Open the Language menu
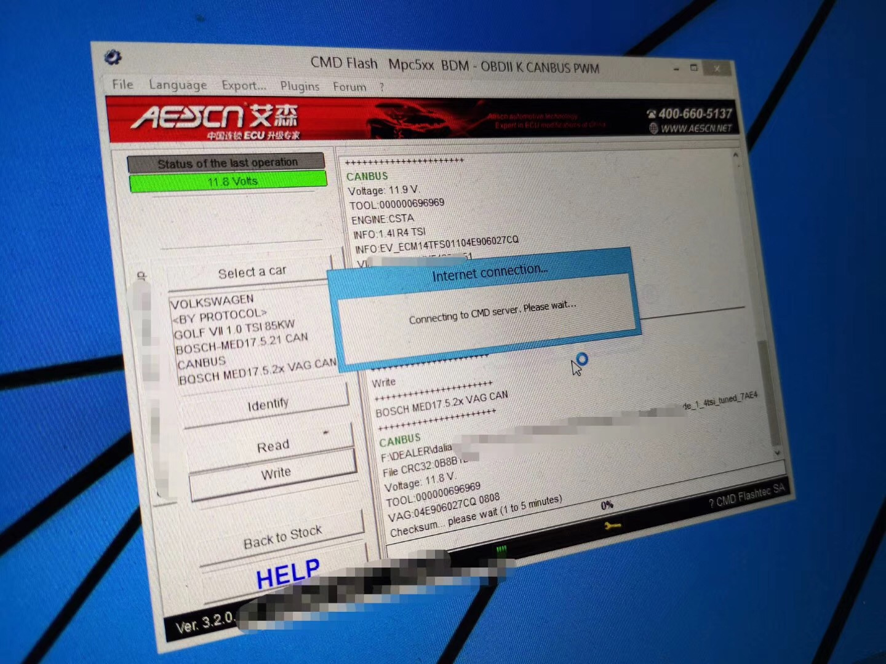This screenshot has height=664, width=886. 178,85
